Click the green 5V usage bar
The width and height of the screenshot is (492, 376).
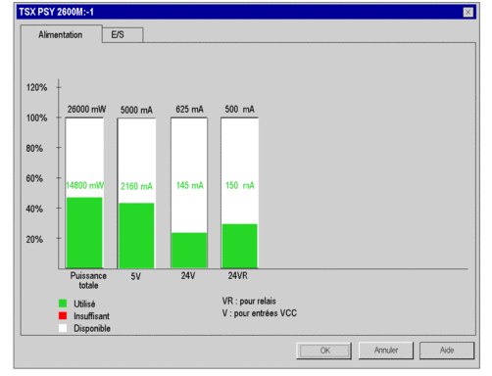coord(136,236)
